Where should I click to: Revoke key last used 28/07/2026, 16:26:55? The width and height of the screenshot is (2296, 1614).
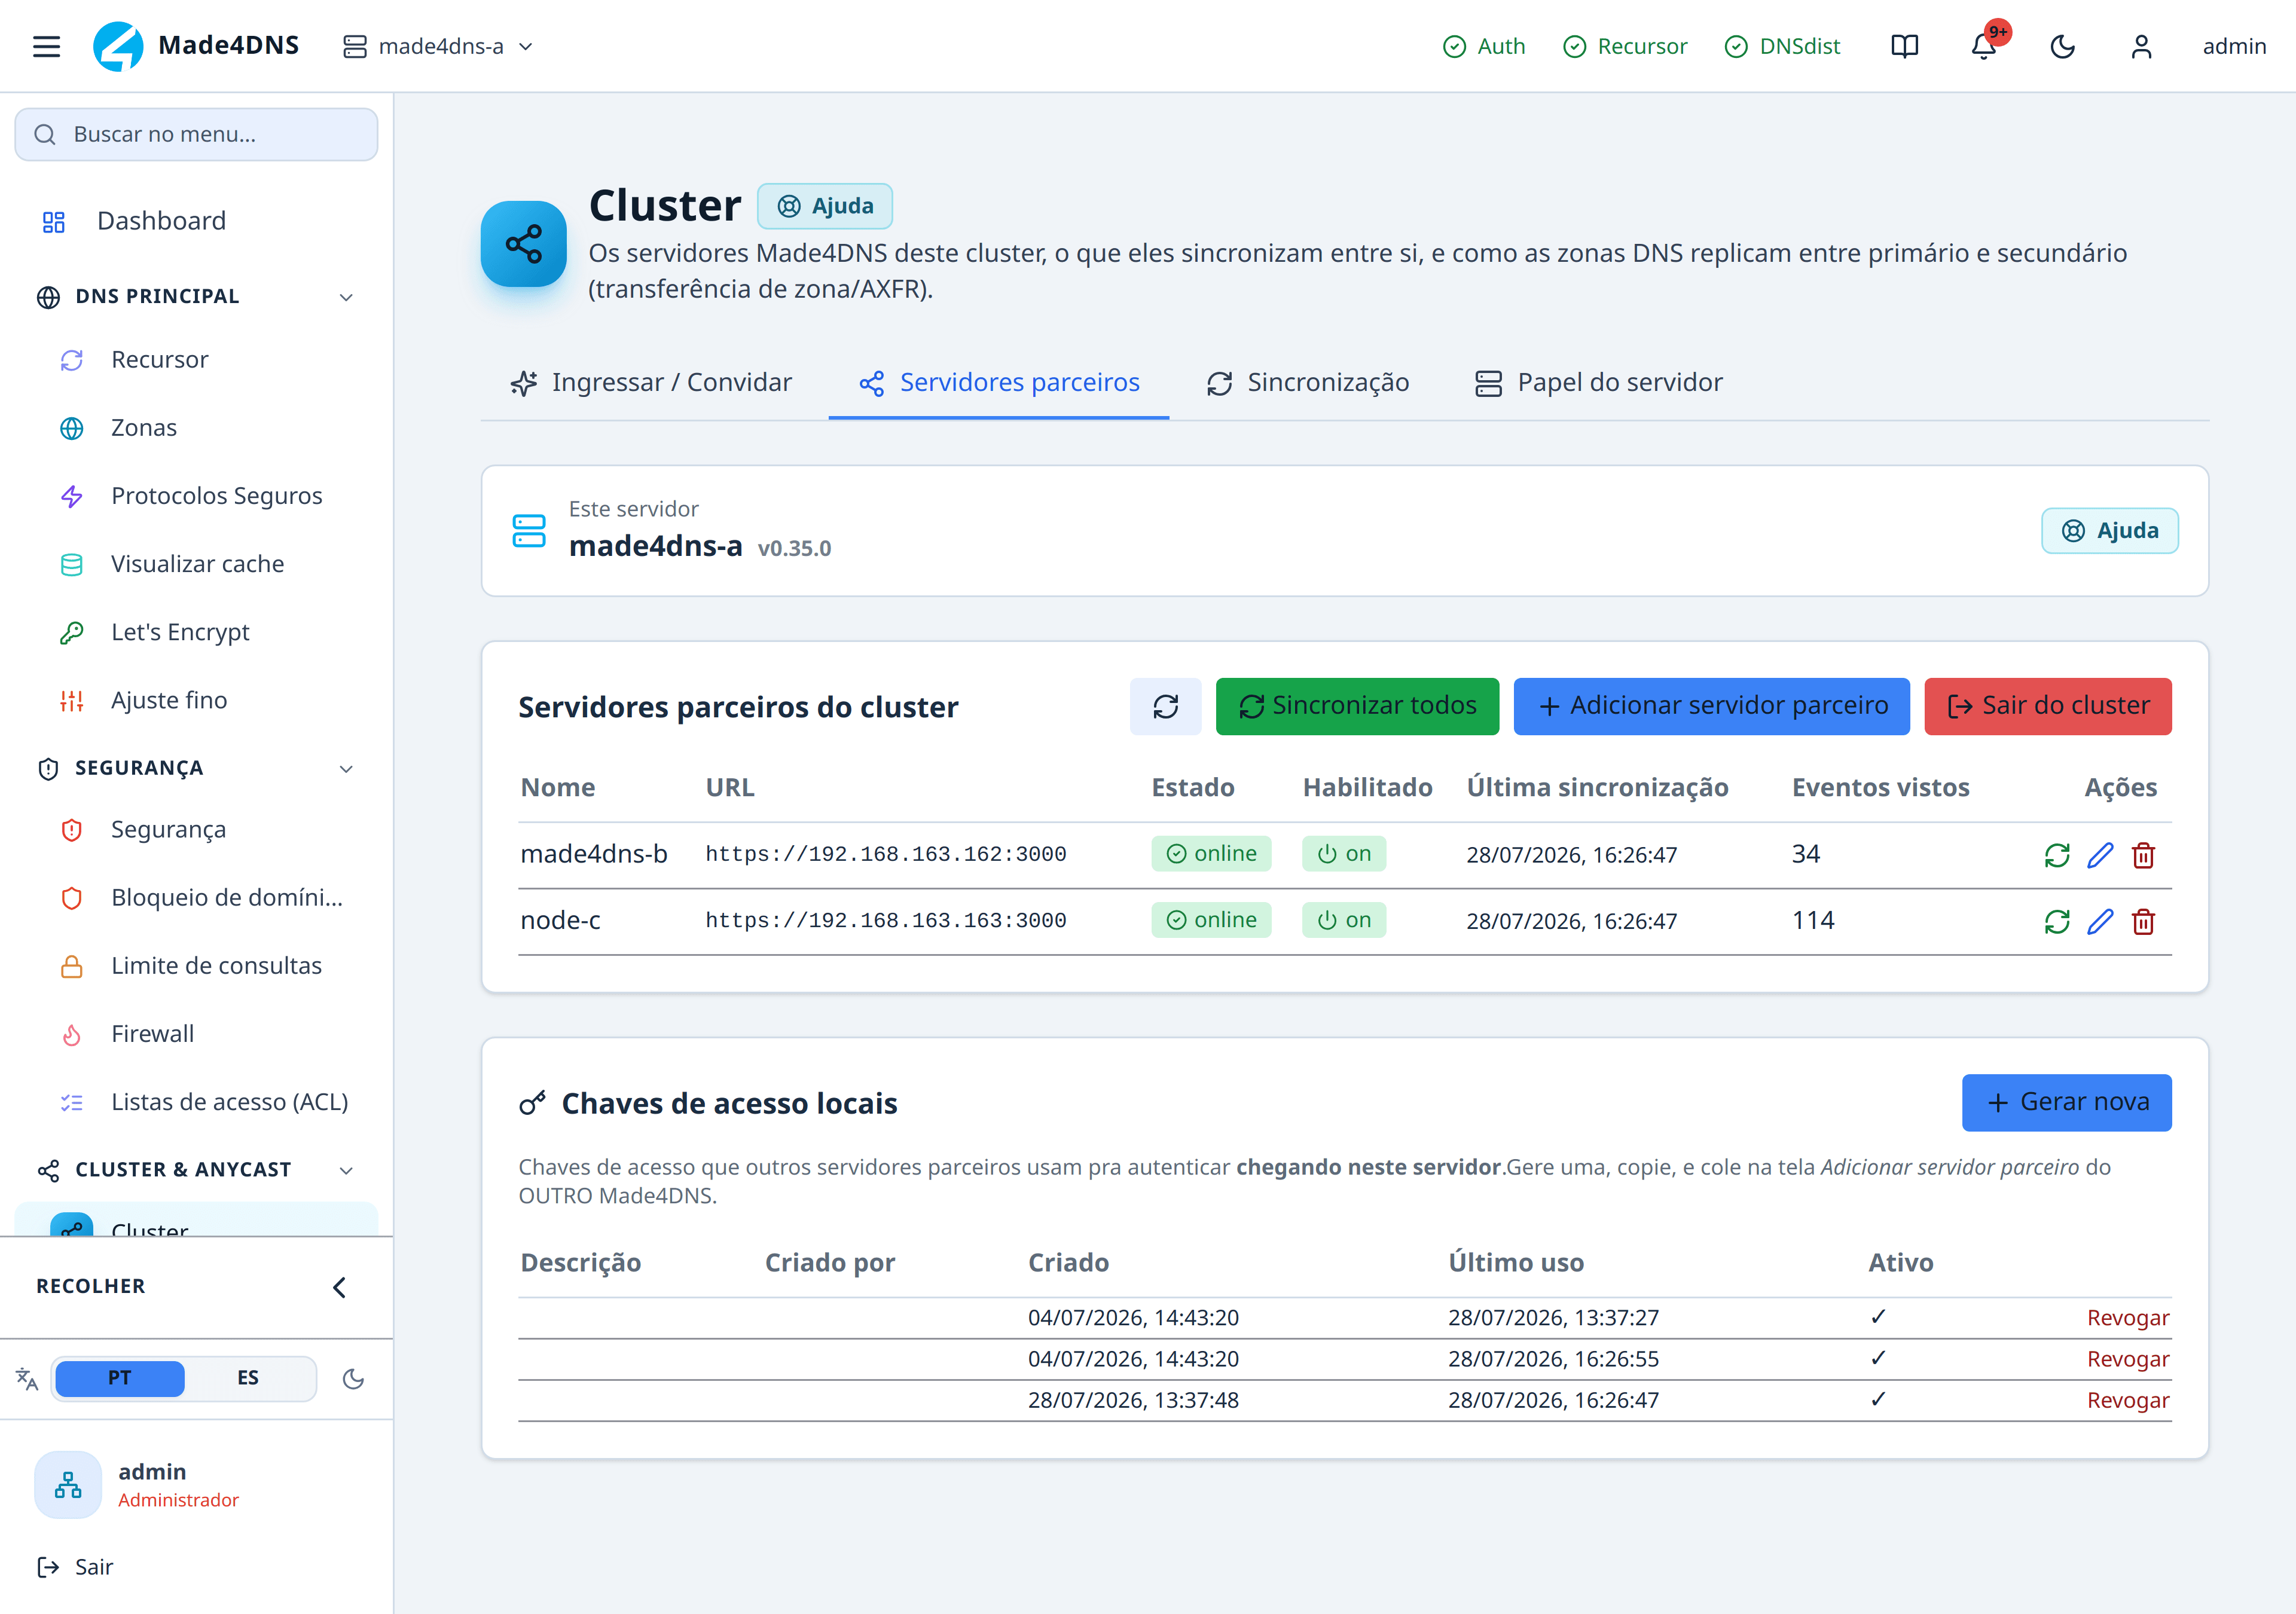tap(2128, 1359)
